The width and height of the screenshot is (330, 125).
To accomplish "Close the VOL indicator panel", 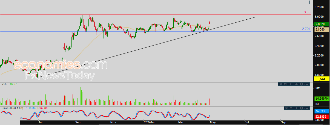I will [281, 84].
